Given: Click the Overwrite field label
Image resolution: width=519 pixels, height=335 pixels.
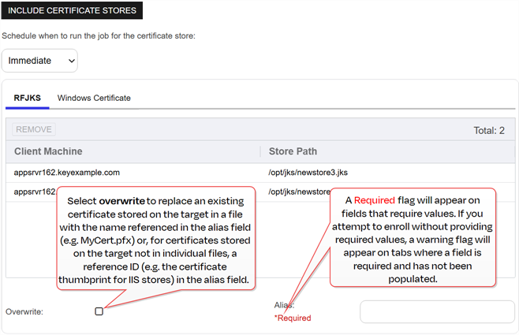Looking at the screenshot, I should pos(24,312).
